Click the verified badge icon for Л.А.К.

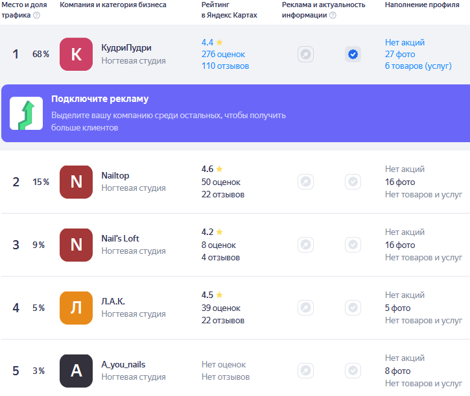coord(353,308)
